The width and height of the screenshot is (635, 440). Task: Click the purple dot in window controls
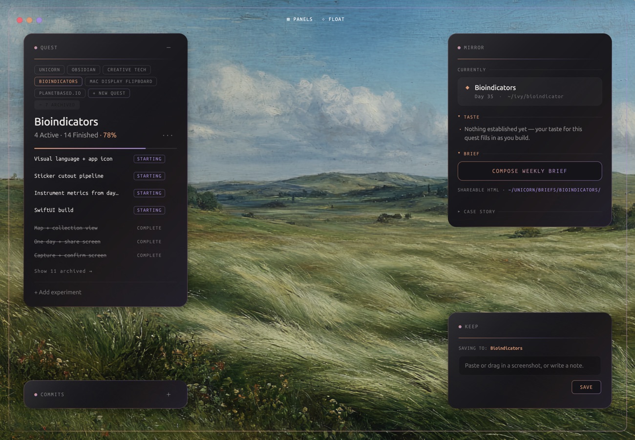coord(39,20)
